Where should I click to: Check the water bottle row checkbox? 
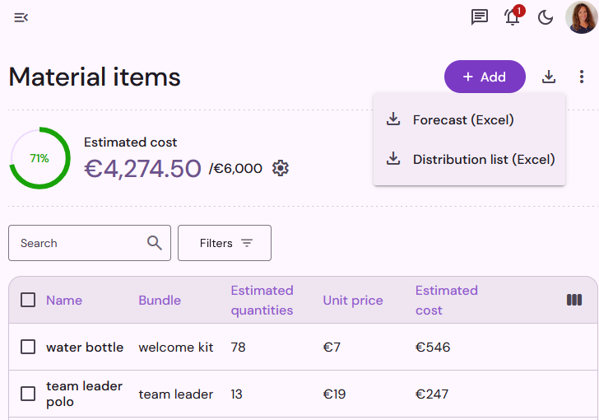pyautogui.click(x=28, y=347)
